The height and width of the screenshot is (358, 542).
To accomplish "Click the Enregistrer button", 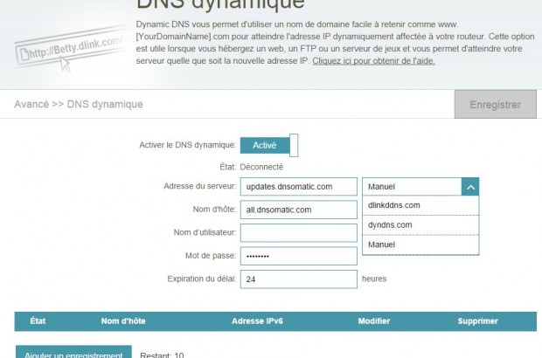I will pos(495,104).
